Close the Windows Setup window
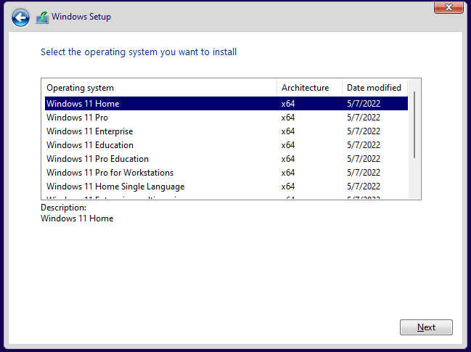This screenshot has height=352, width=471. pyautogui.click(x=449, y=7)
